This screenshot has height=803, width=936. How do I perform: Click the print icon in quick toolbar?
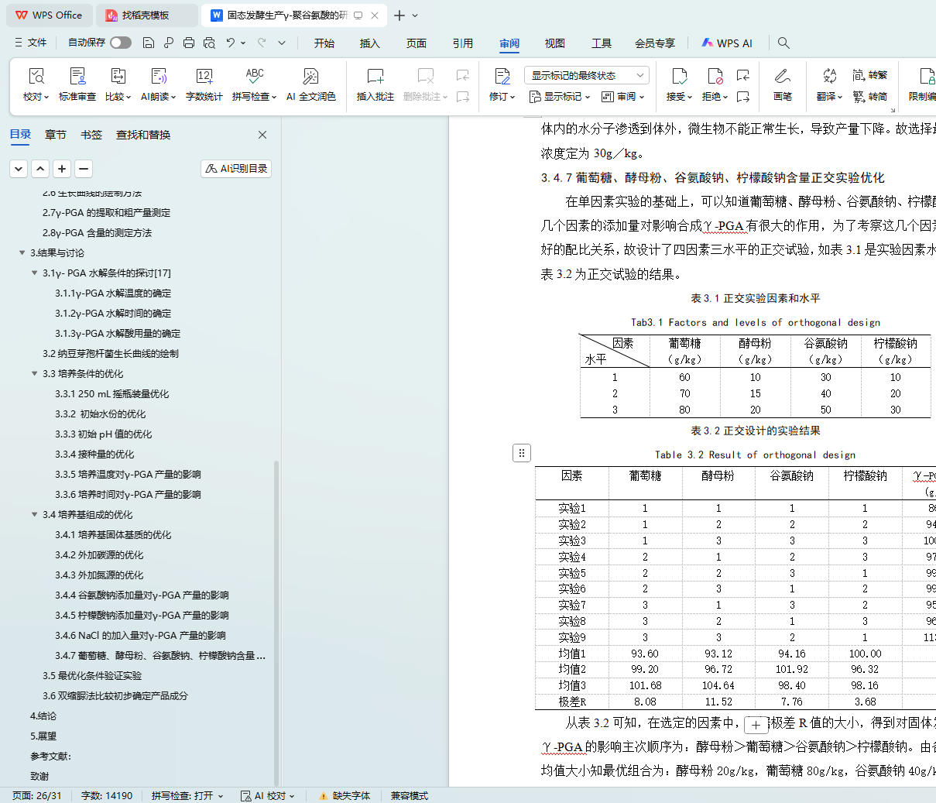[189, 43]
